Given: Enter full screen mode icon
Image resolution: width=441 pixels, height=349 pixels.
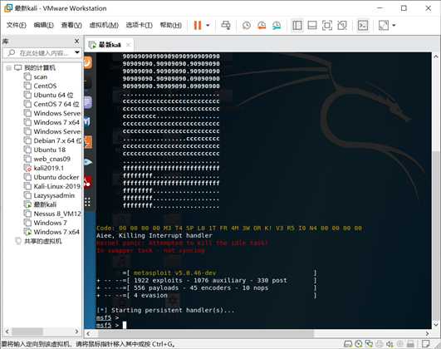Looking at the screenshot, I should tap(327, 25).
